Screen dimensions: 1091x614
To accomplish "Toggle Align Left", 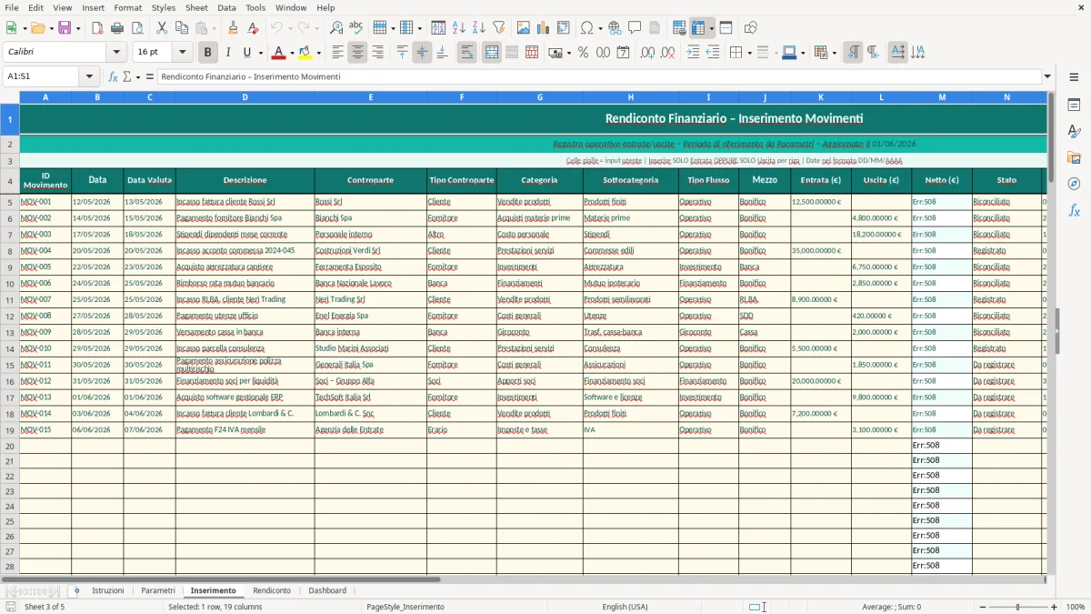I will [x=337, y=53].
